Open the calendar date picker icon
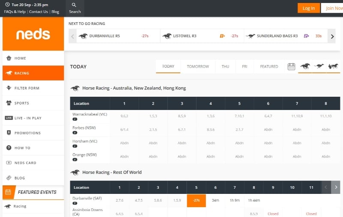The image size is (343, 217). (x=291, y=67)
